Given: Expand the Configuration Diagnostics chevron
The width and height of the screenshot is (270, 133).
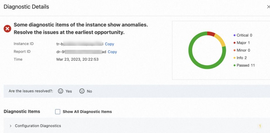Looking at the screenshot, I should (x=11, y=126).
